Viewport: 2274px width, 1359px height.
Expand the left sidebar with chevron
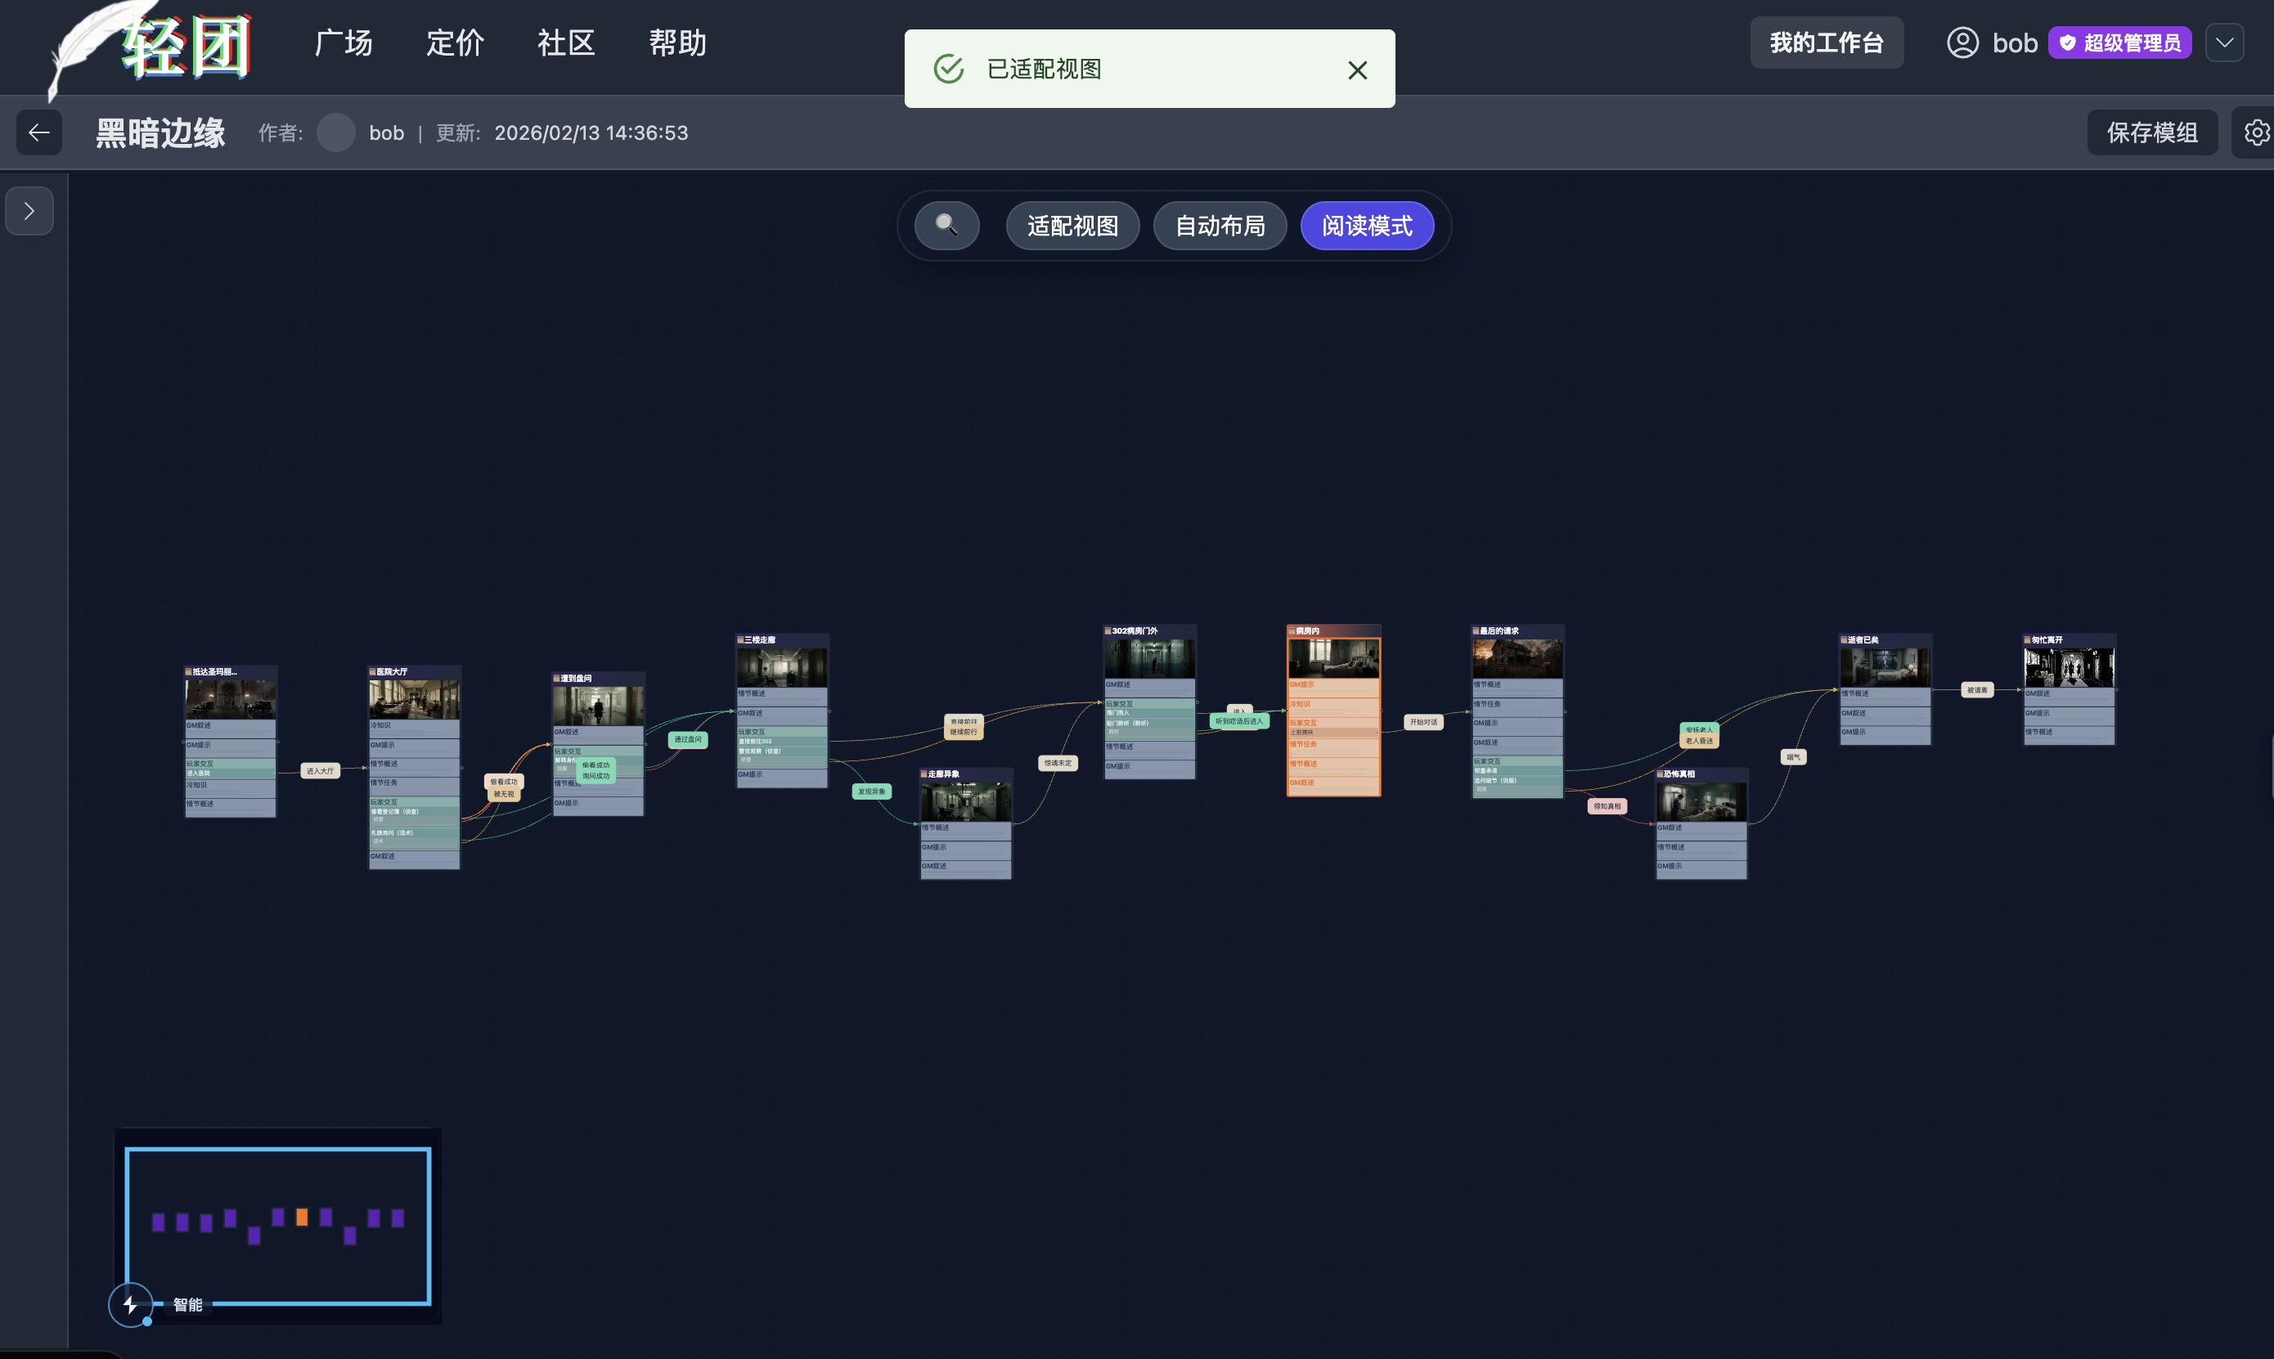(29, 212)
